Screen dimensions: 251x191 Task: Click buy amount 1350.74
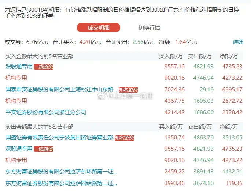[x=174, y=138]
